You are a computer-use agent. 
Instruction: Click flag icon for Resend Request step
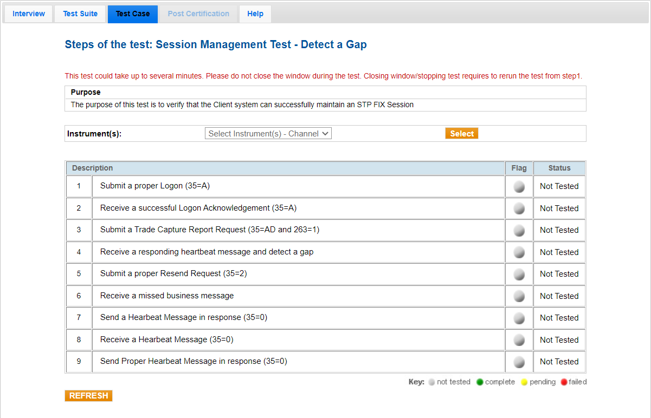point(519,275)
